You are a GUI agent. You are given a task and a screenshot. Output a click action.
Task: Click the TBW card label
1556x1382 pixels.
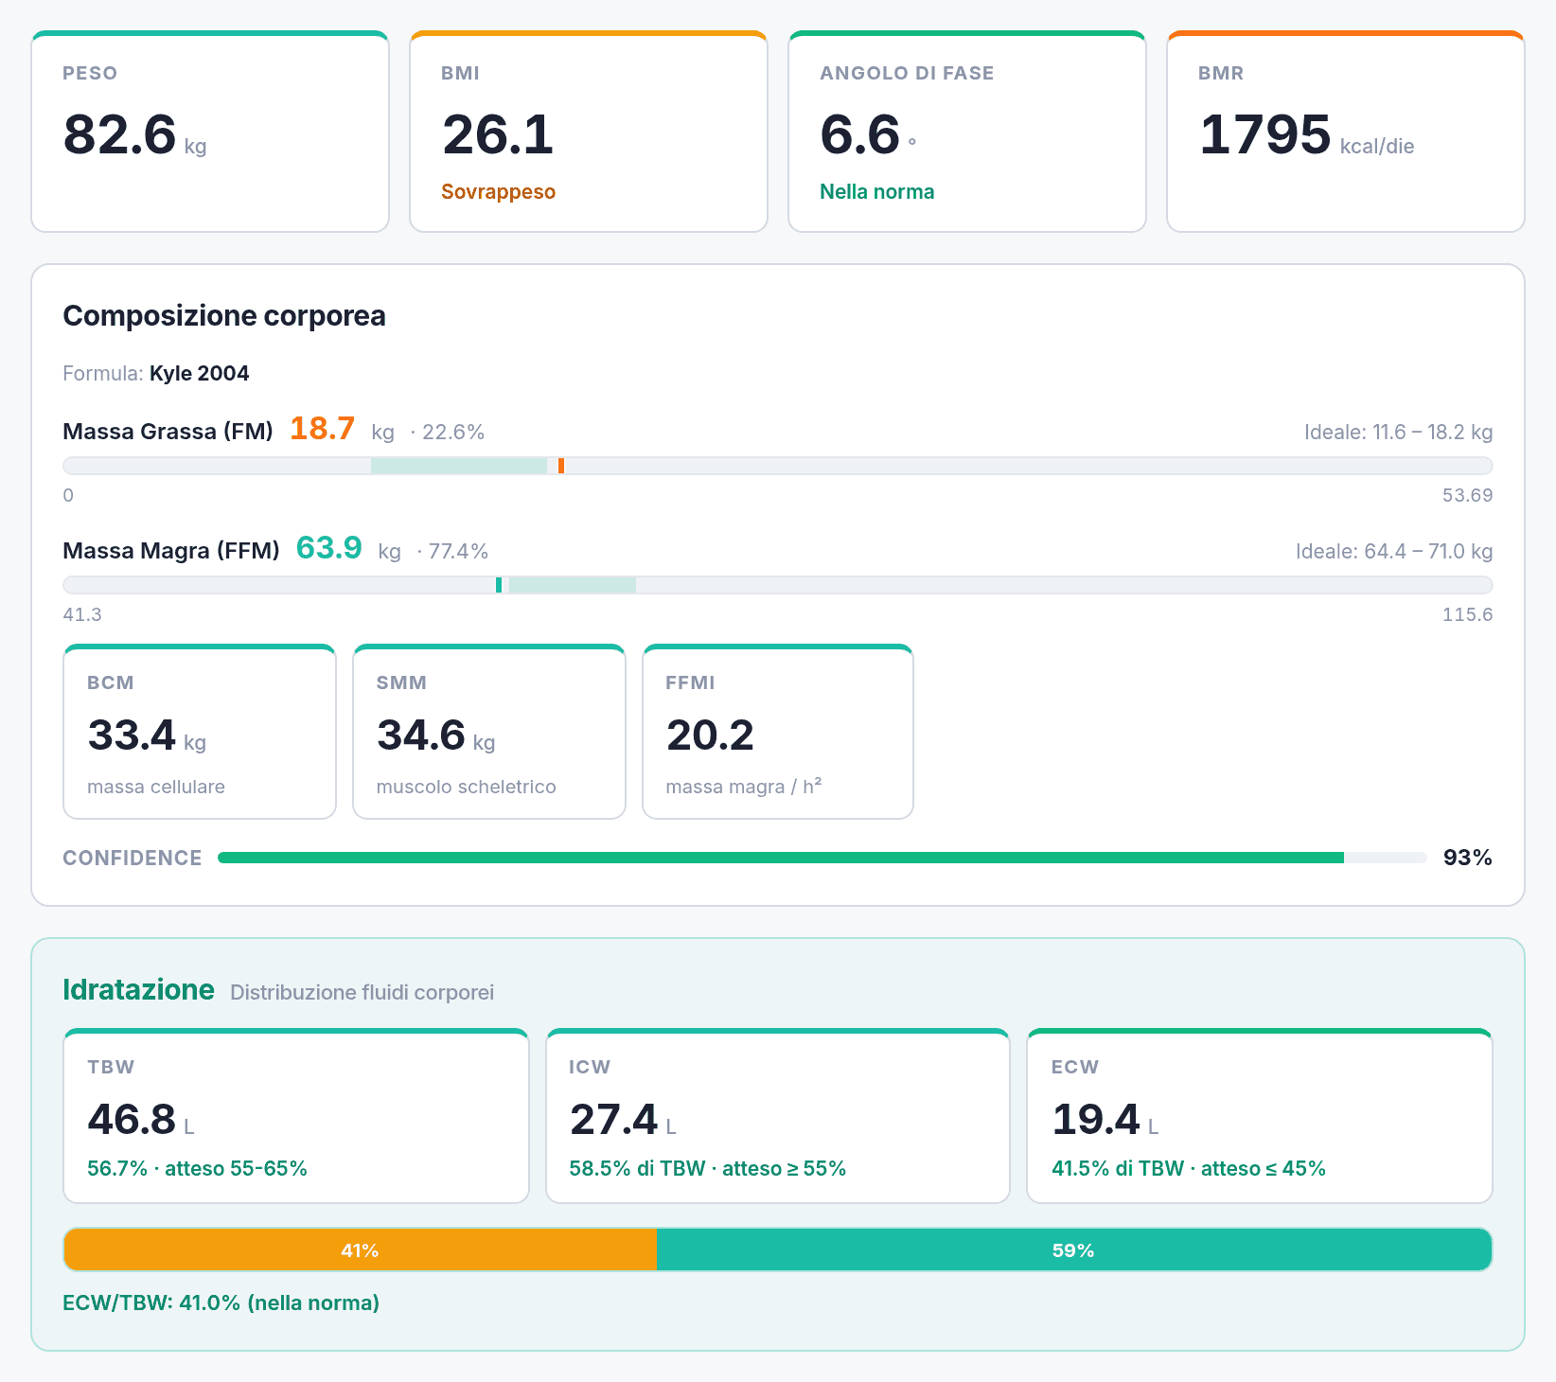point(111,1067)
